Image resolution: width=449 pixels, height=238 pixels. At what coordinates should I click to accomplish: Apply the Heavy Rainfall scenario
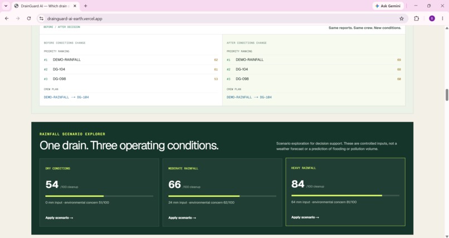[305, 217]
